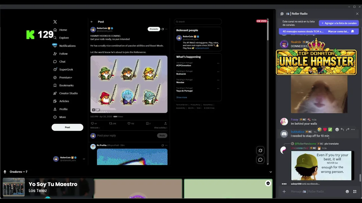Open the Hammy Hooks fishing hamsters GIF
The image size is (362, 203).
coord(129,84)
